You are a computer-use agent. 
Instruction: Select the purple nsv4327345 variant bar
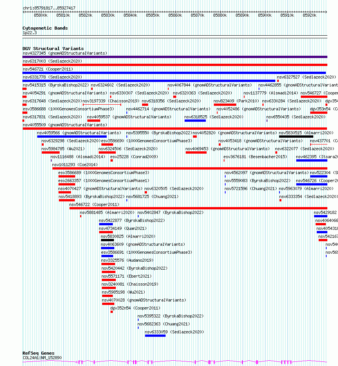tap(175, 57)
